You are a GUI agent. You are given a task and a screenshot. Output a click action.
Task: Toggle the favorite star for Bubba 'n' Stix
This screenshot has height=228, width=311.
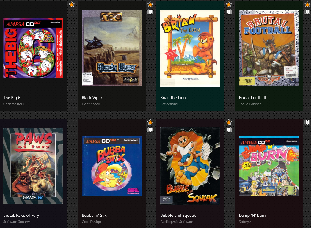click(150, 122)
